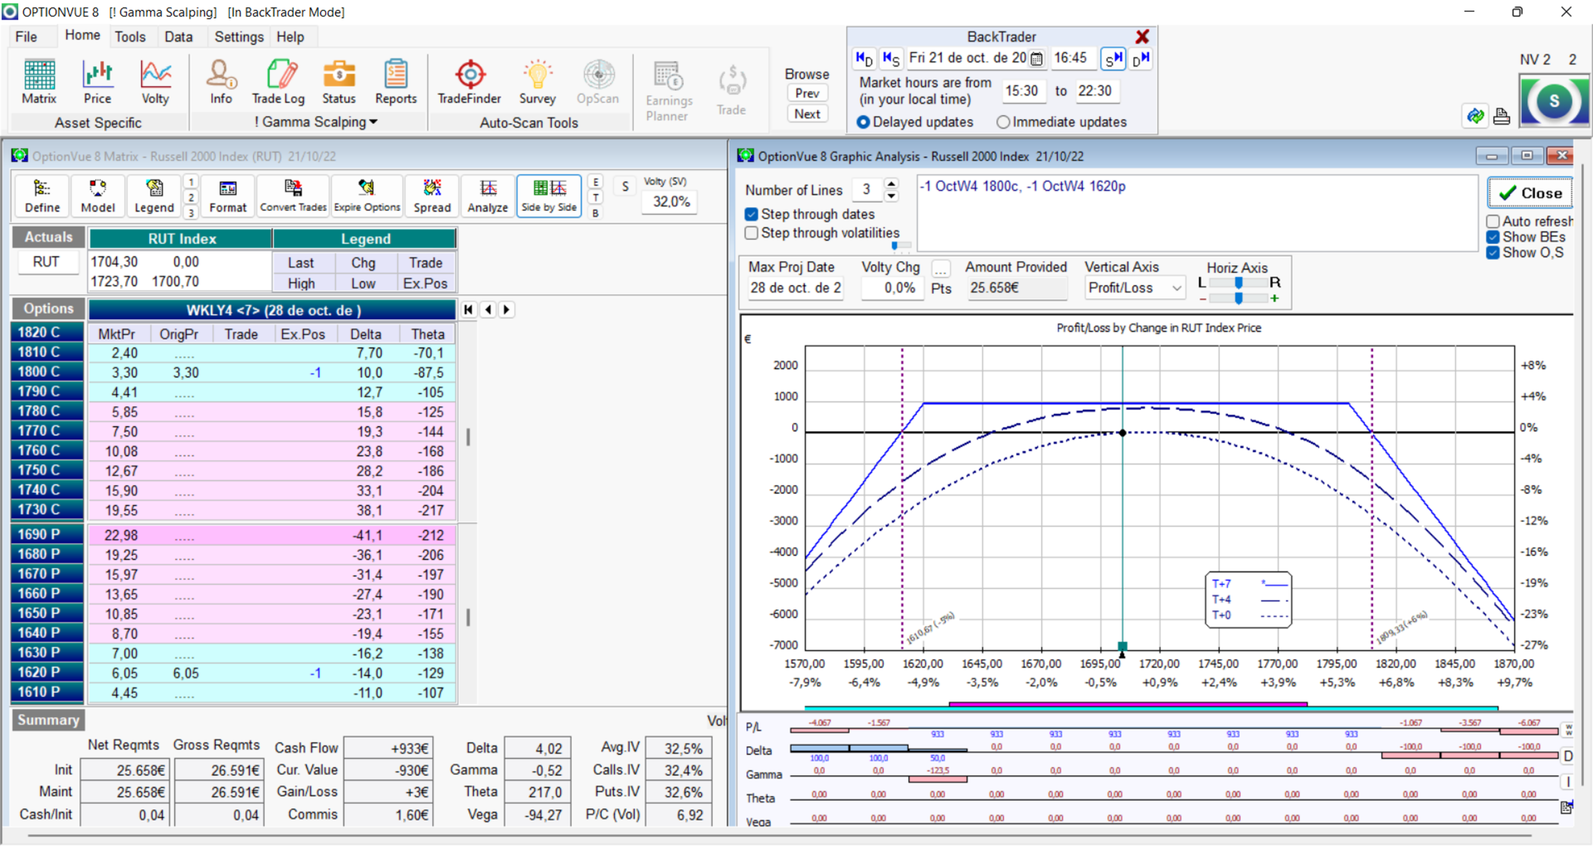Click the Max Proj Date field
1593x846 pixels.
point(795,288)
